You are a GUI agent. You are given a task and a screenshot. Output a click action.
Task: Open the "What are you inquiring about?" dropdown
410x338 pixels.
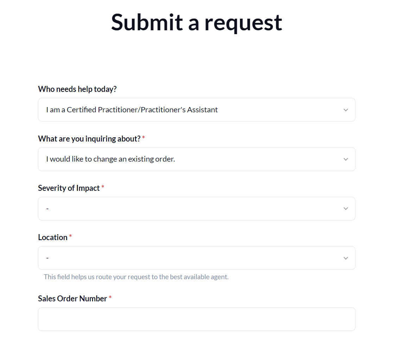coord(196,159)
